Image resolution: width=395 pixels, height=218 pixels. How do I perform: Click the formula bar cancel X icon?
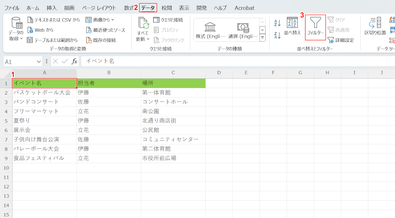tap(56, 61)
